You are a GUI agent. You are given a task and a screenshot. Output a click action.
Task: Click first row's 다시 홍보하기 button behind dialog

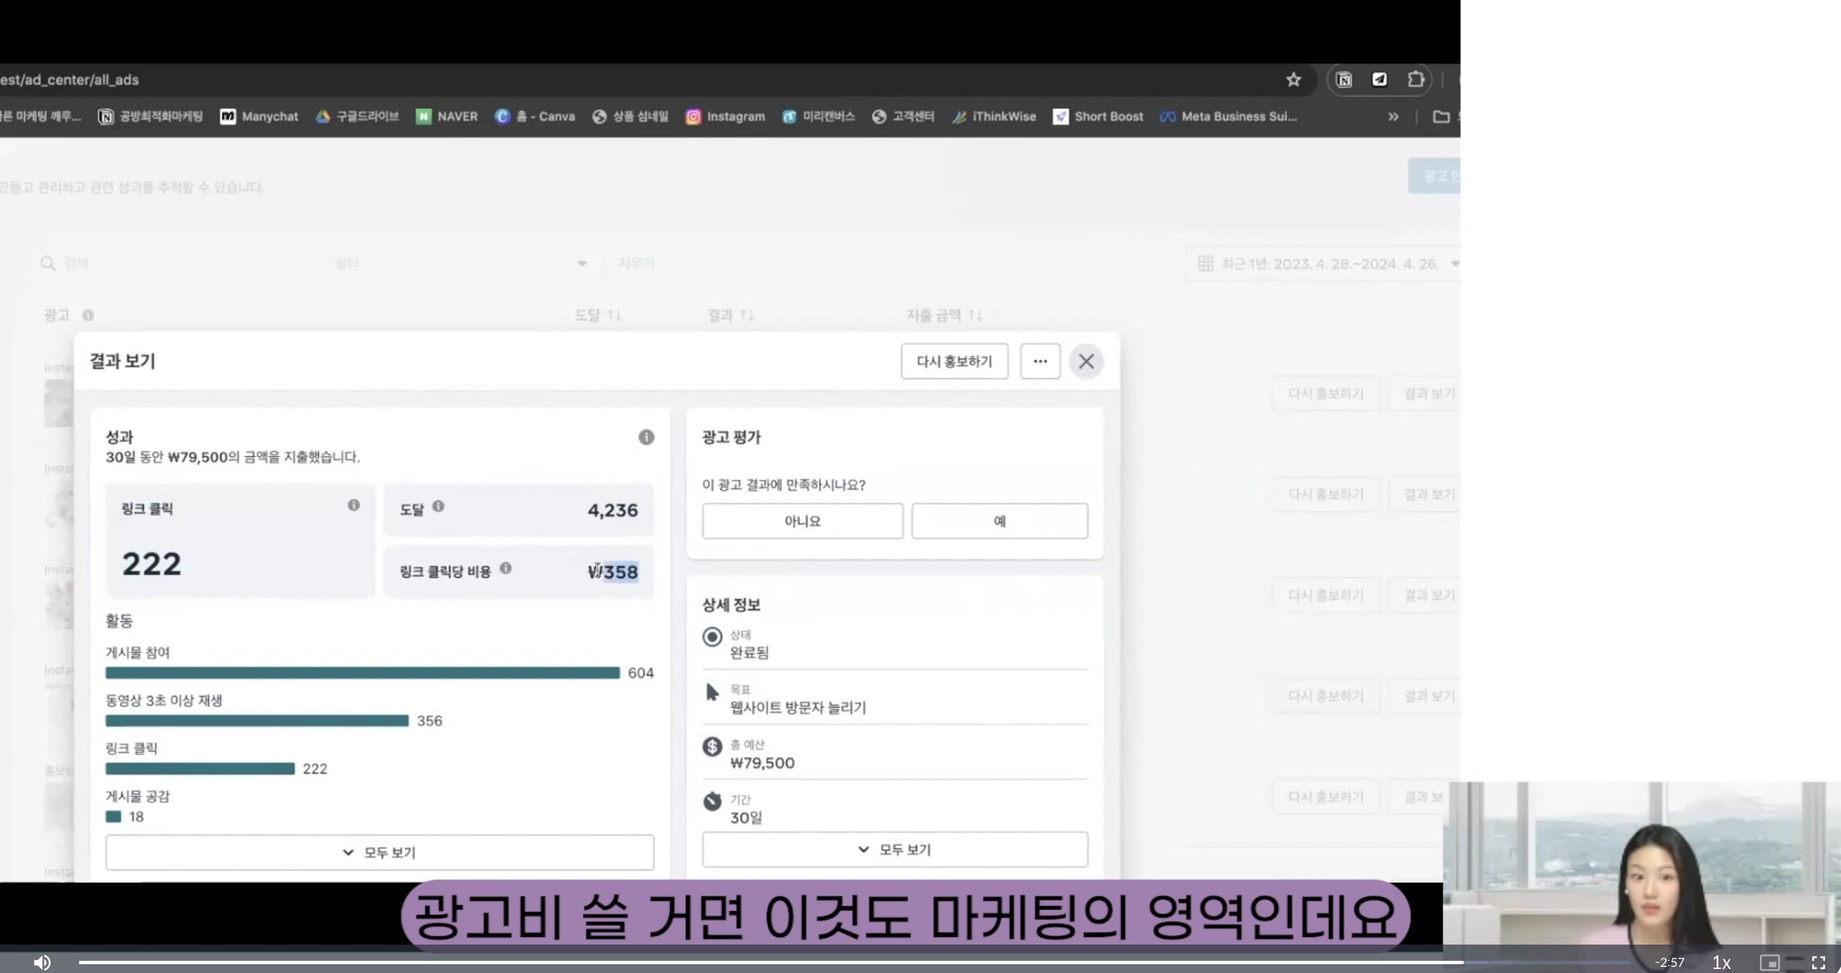[x=1326, y=394]
